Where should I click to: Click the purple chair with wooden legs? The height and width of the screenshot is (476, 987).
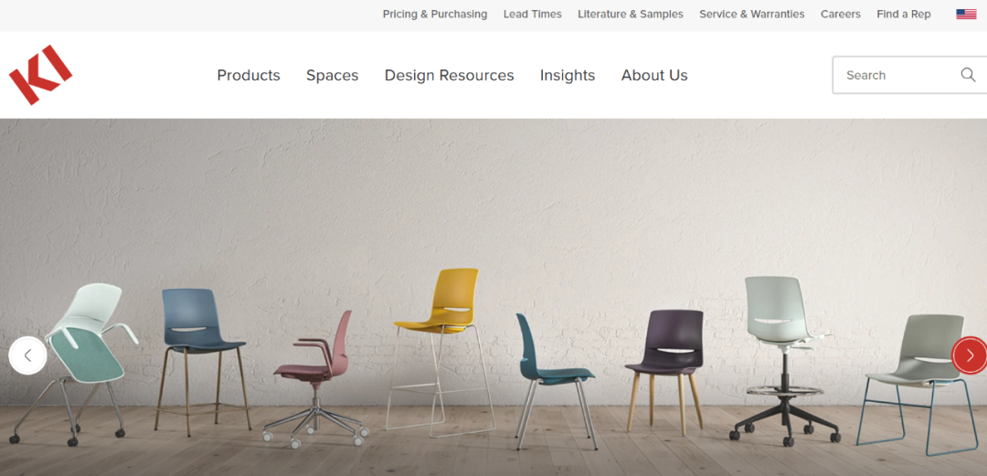pos(664,371)
